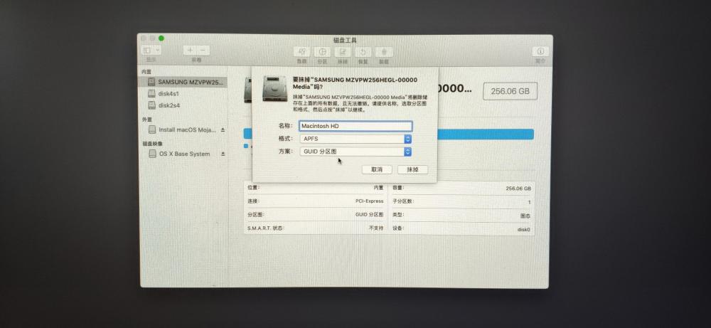Click the remove volume minus icon
The width and height of the screenshot is (711, 328).
coord(203,51)
